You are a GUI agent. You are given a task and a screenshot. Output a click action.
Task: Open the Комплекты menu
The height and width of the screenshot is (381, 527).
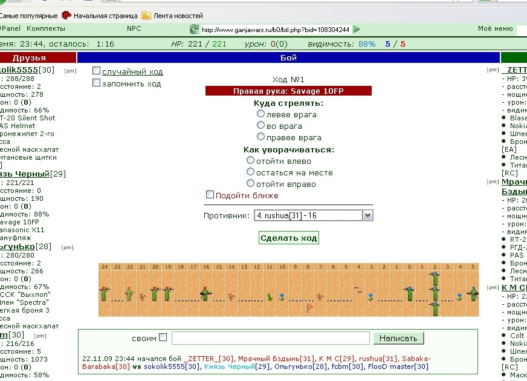pos(46,28)
